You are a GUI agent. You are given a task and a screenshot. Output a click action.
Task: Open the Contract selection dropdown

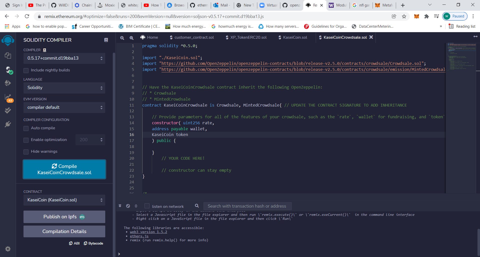[64, 200]
